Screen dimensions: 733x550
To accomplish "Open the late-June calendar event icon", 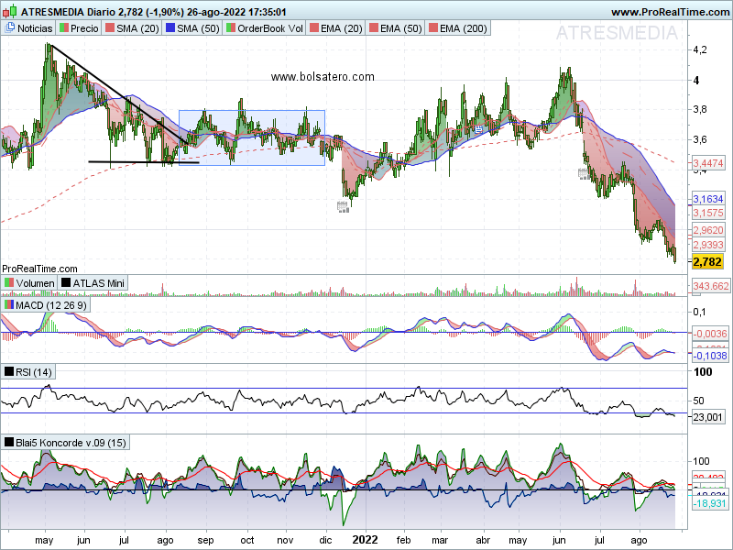I will [584, 174].
